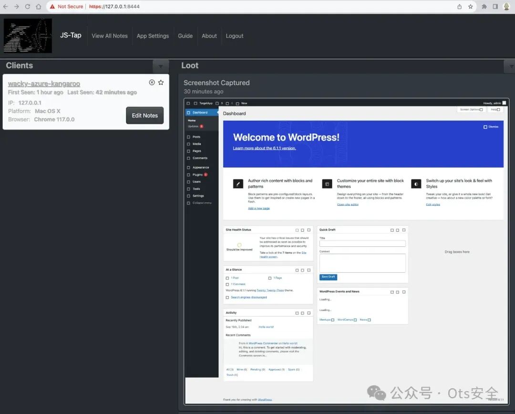515x414 pixels.
Task: Open the Guide nav item
Action: tap(185, 36)
